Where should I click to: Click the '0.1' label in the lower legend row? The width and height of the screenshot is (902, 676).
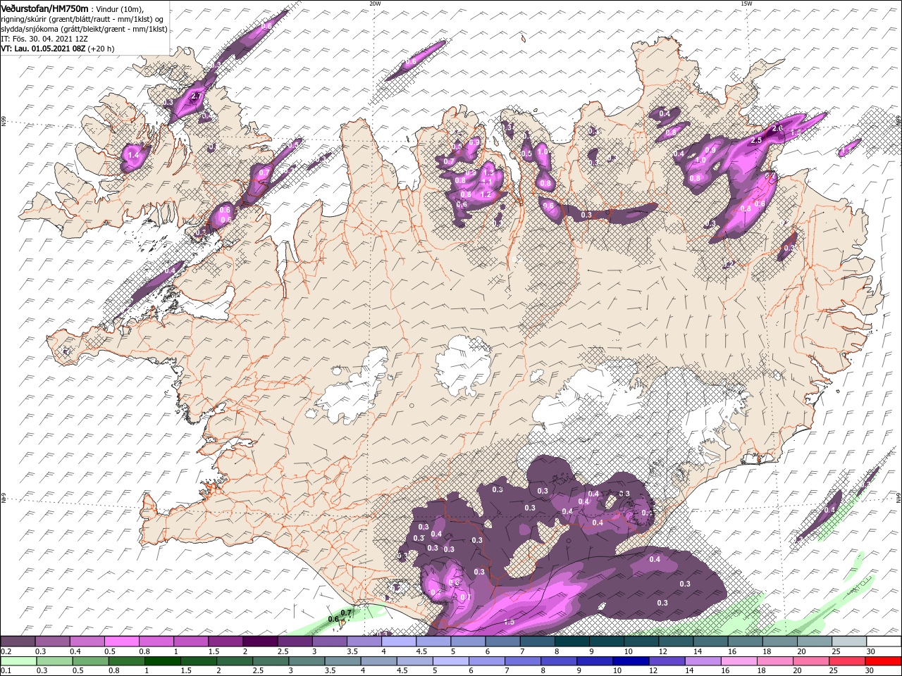6,671
